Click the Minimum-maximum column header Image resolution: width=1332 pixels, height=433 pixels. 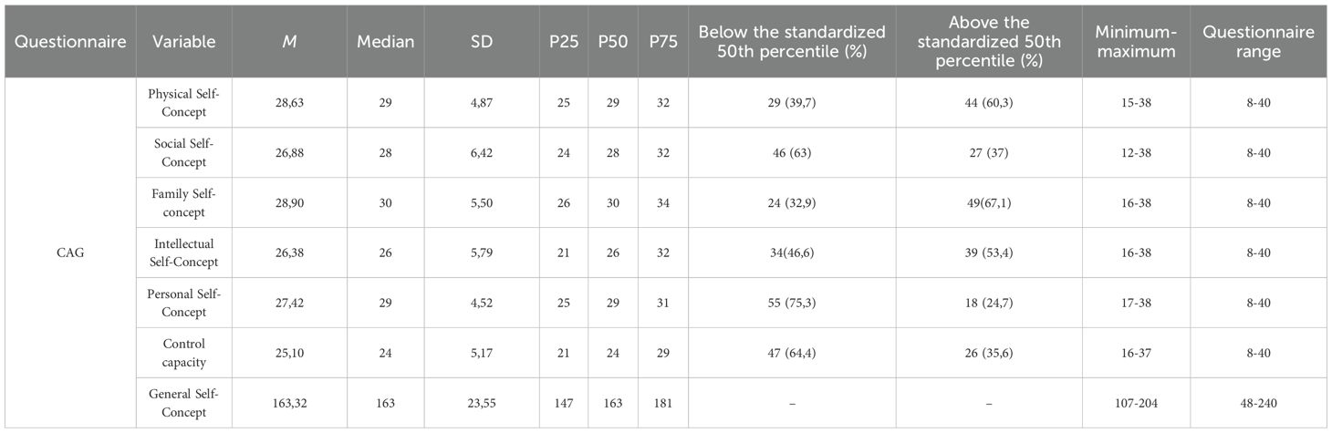1136,42
